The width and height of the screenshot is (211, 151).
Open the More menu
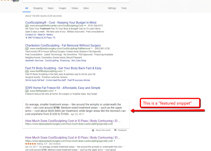tap(86, 8)
